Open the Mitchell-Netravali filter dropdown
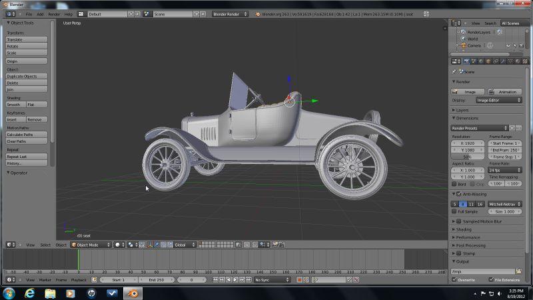The height and width of the screenshot is (300, 533). pyautogui.click(x=505, y=204)
